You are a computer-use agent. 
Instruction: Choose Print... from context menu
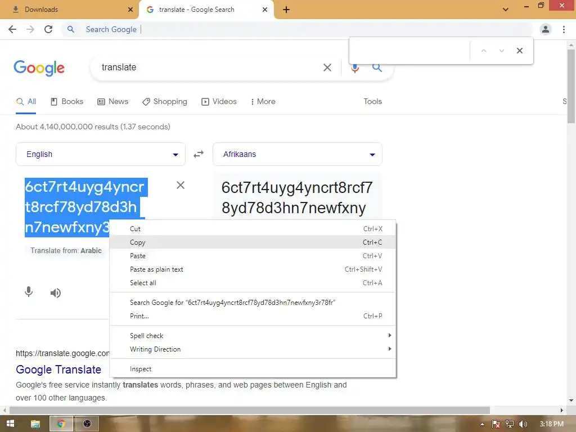click(253, 316)
